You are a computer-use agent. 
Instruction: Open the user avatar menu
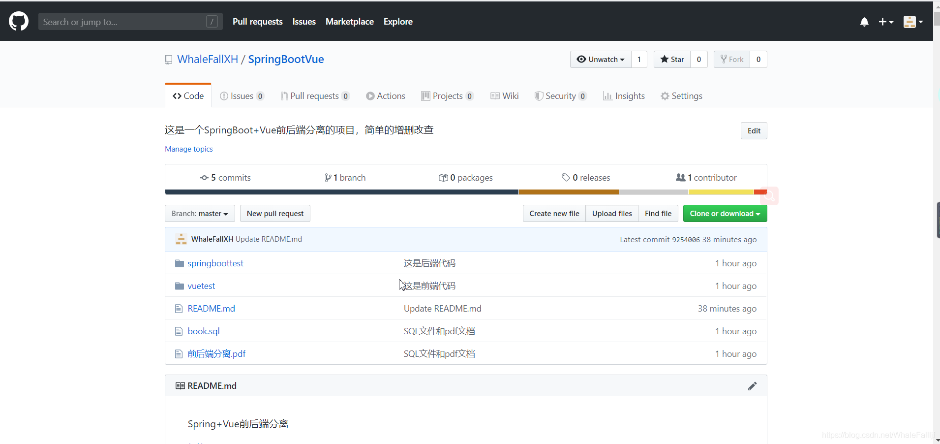(x=913, y=22)
